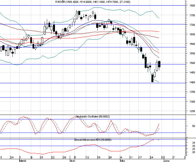196x162 pixels.
Task: Select date tick 12 in April
Action: [87, 158]
